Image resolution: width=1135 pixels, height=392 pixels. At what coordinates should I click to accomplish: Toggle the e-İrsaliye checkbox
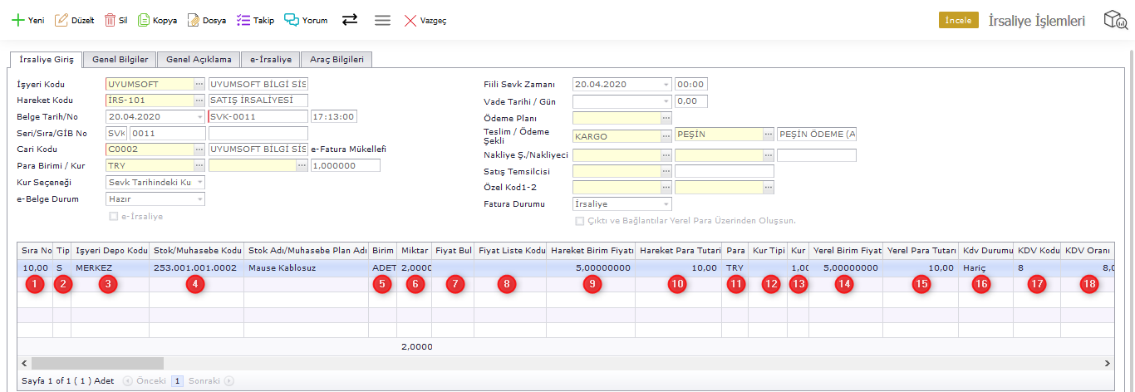[x=114, y=216]
